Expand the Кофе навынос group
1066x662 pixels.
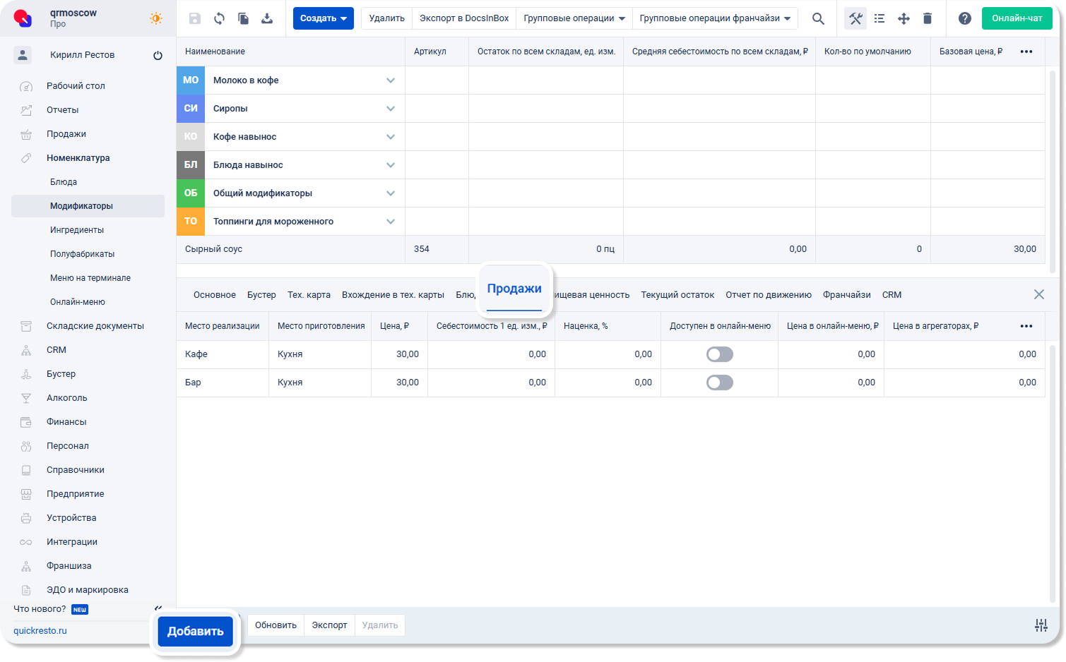[x=391, y=137]
